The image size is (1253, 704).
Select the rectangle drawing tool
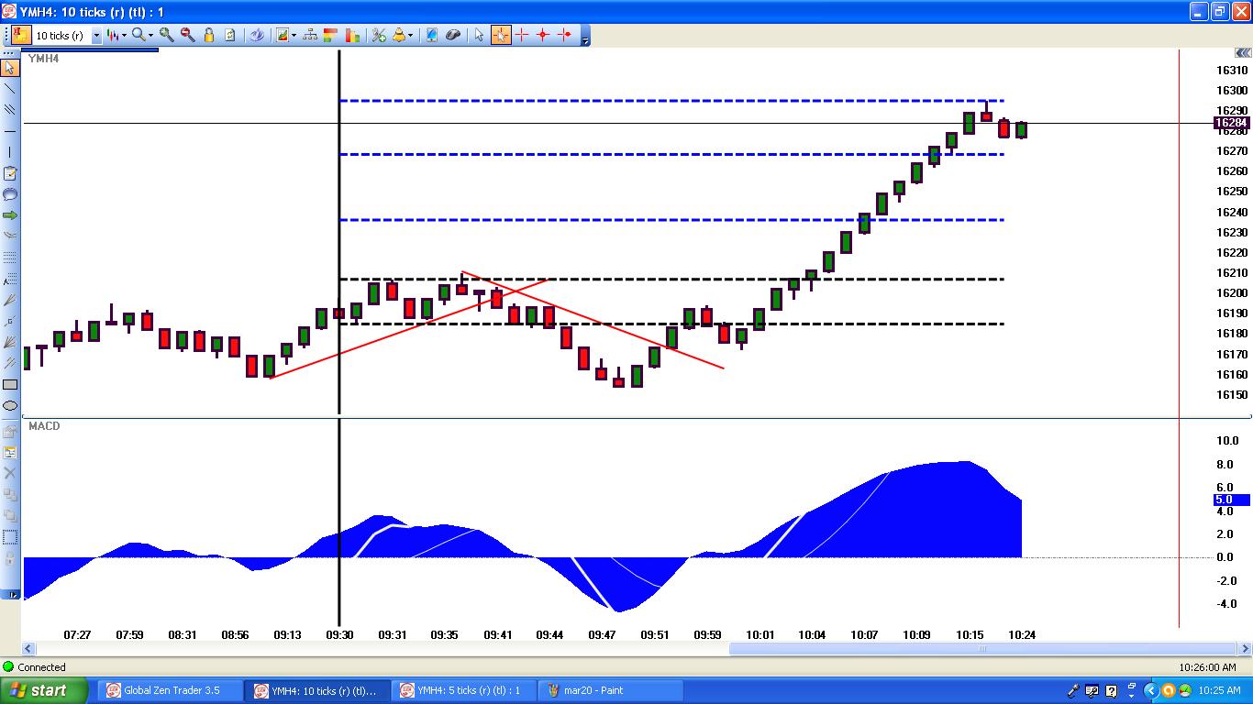(x=10, y=384)
